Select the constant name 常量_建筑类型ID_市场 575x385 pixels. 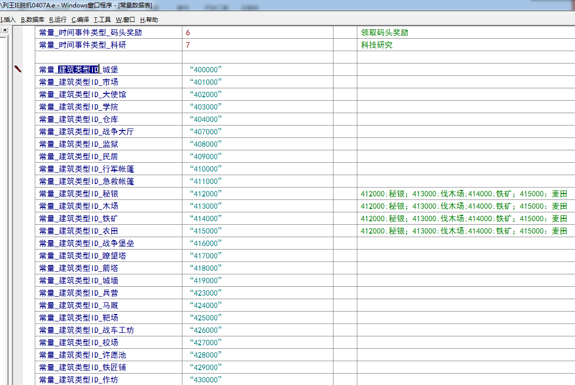click(x=79, y=82)
